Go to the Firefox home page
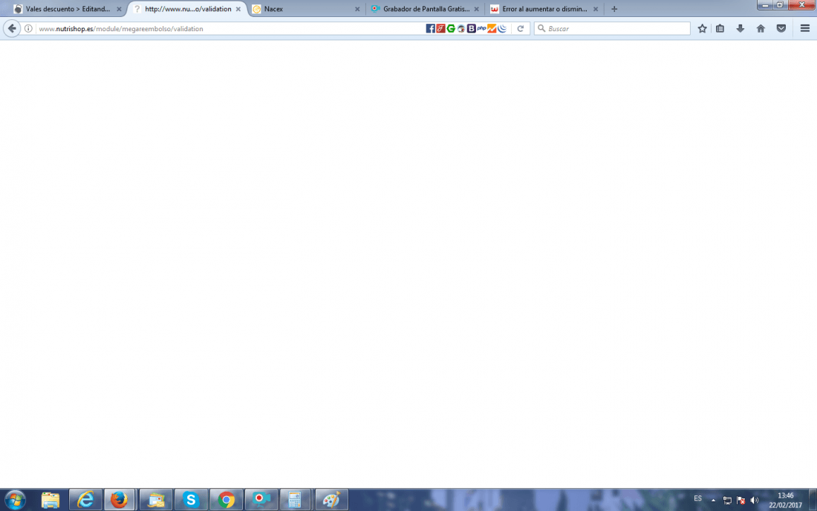817x511 pixels. (x=761, y=29)
